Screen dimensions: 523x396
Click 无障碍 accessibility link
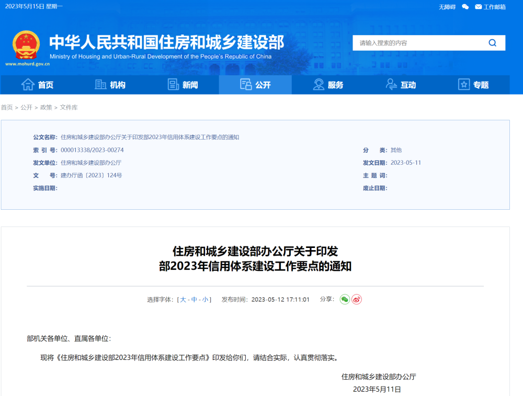(447, 7)
